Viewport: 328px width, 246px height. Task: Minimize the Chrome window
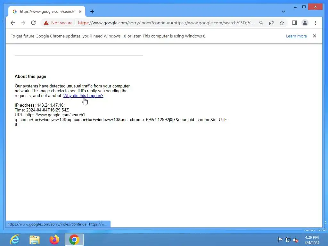click(295, 7)
